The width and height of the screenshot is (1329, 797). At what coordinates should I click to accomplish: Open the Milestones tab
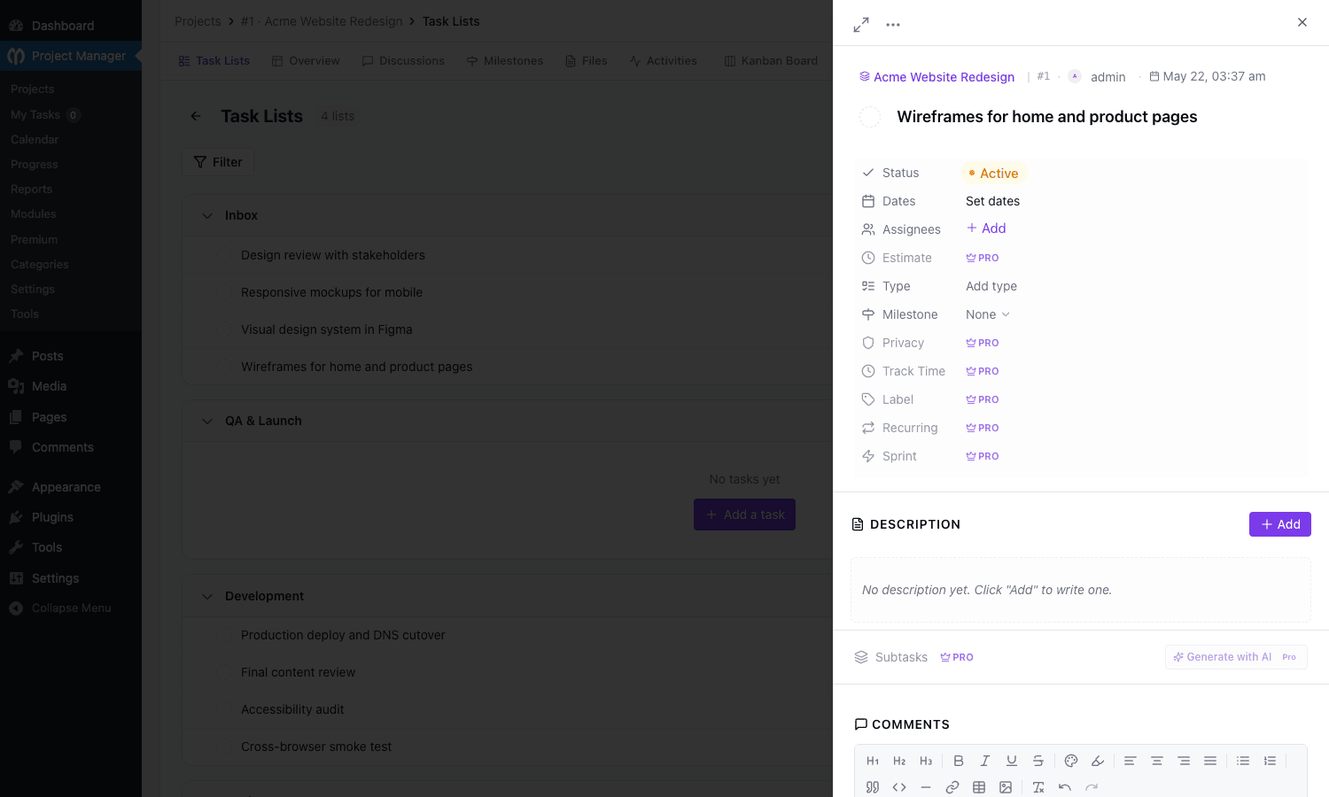504,61
